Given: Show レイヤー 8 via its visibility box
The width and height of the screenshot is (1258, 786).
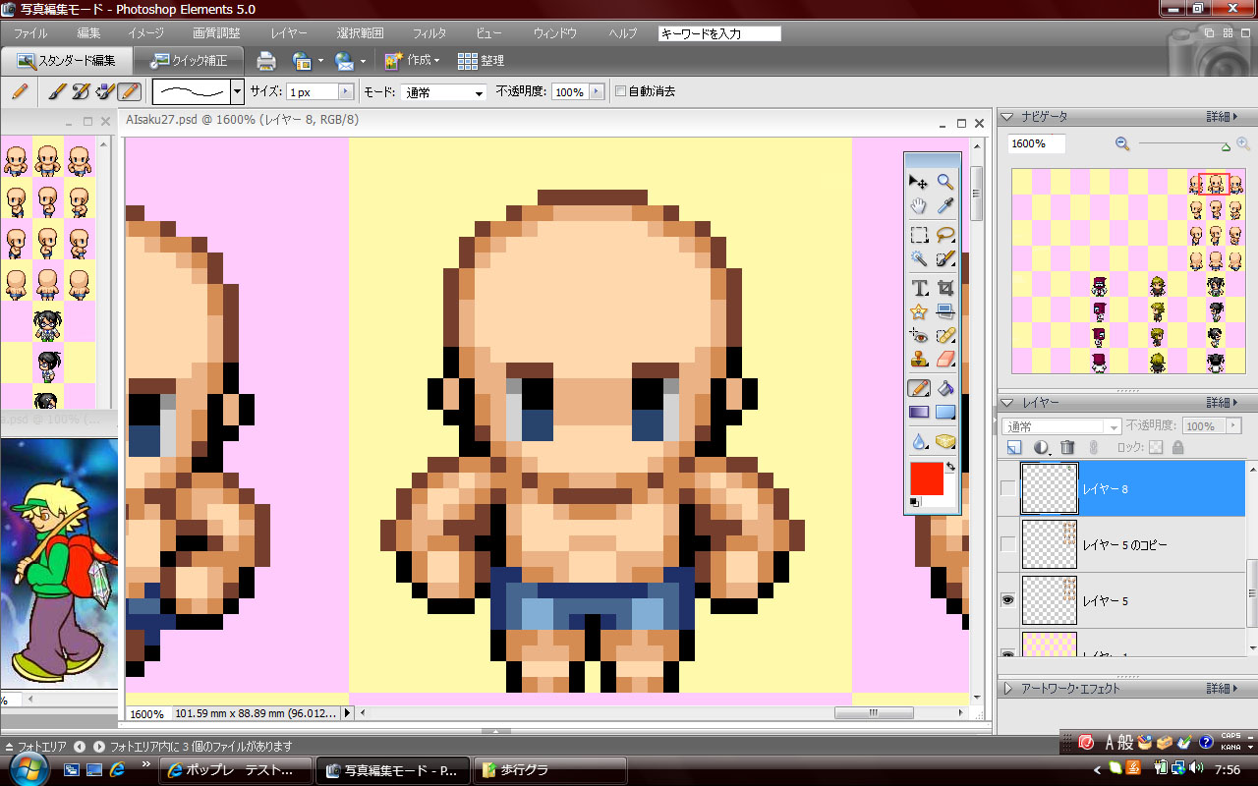Looking at the screenshot, I should (x=1007, y=488).
